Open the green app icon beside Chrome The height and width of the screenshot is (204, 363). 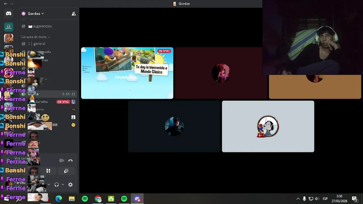click(111, 199)
